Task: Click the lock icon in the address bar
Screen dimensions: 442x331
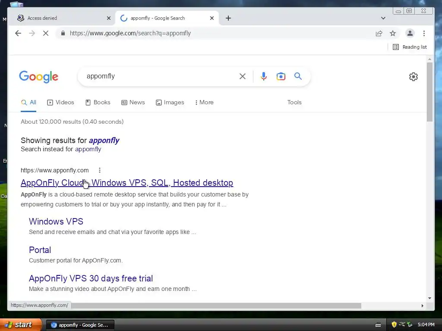Action: pos(63,33)
